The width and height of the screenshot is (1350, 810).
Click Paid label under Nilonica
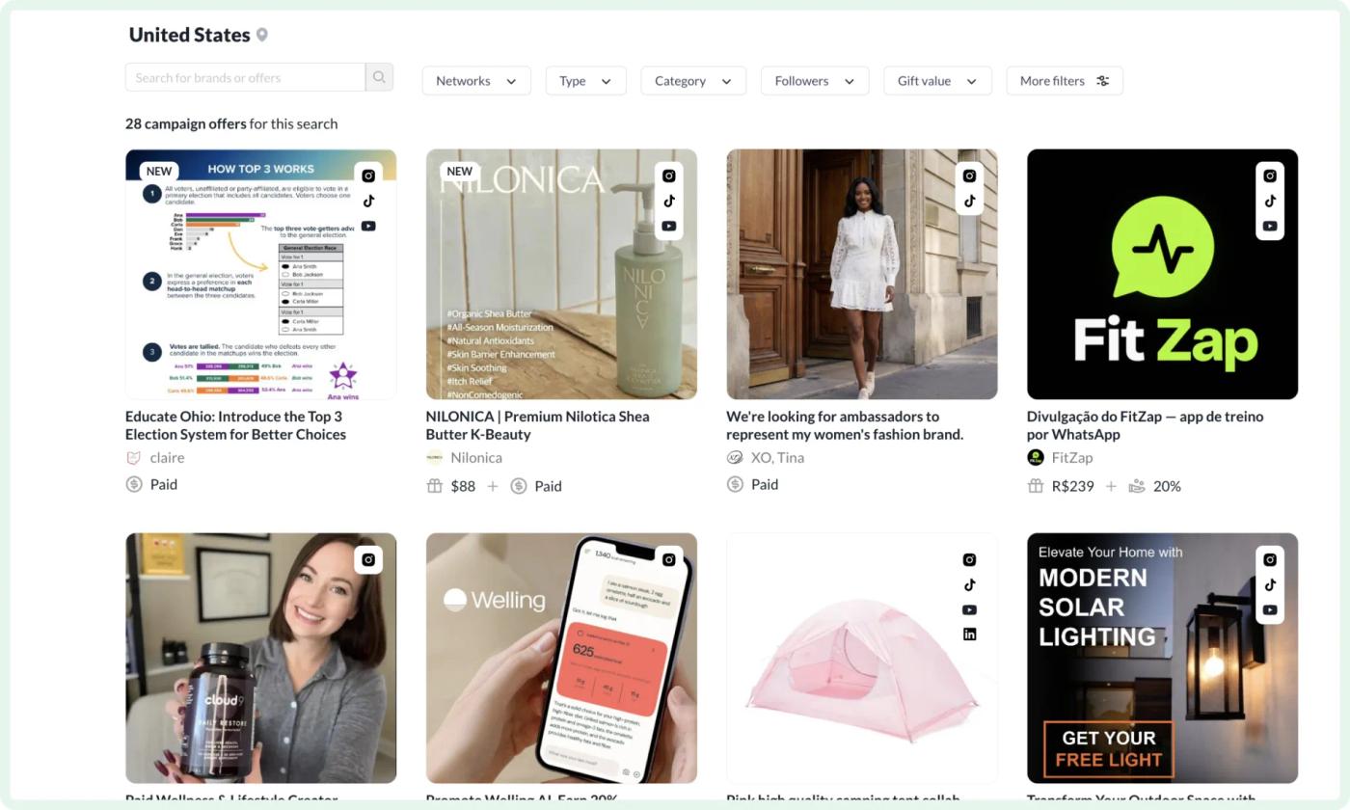coord(548,486)
